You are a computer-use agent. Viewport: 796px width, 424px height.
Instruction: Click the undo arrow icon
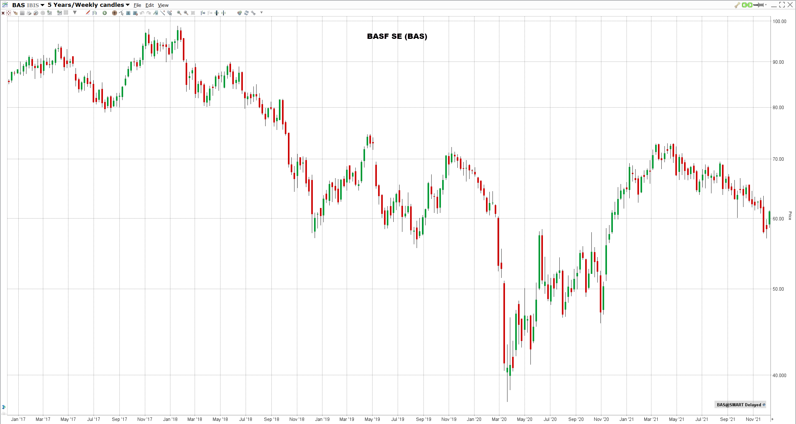point(142,13)
